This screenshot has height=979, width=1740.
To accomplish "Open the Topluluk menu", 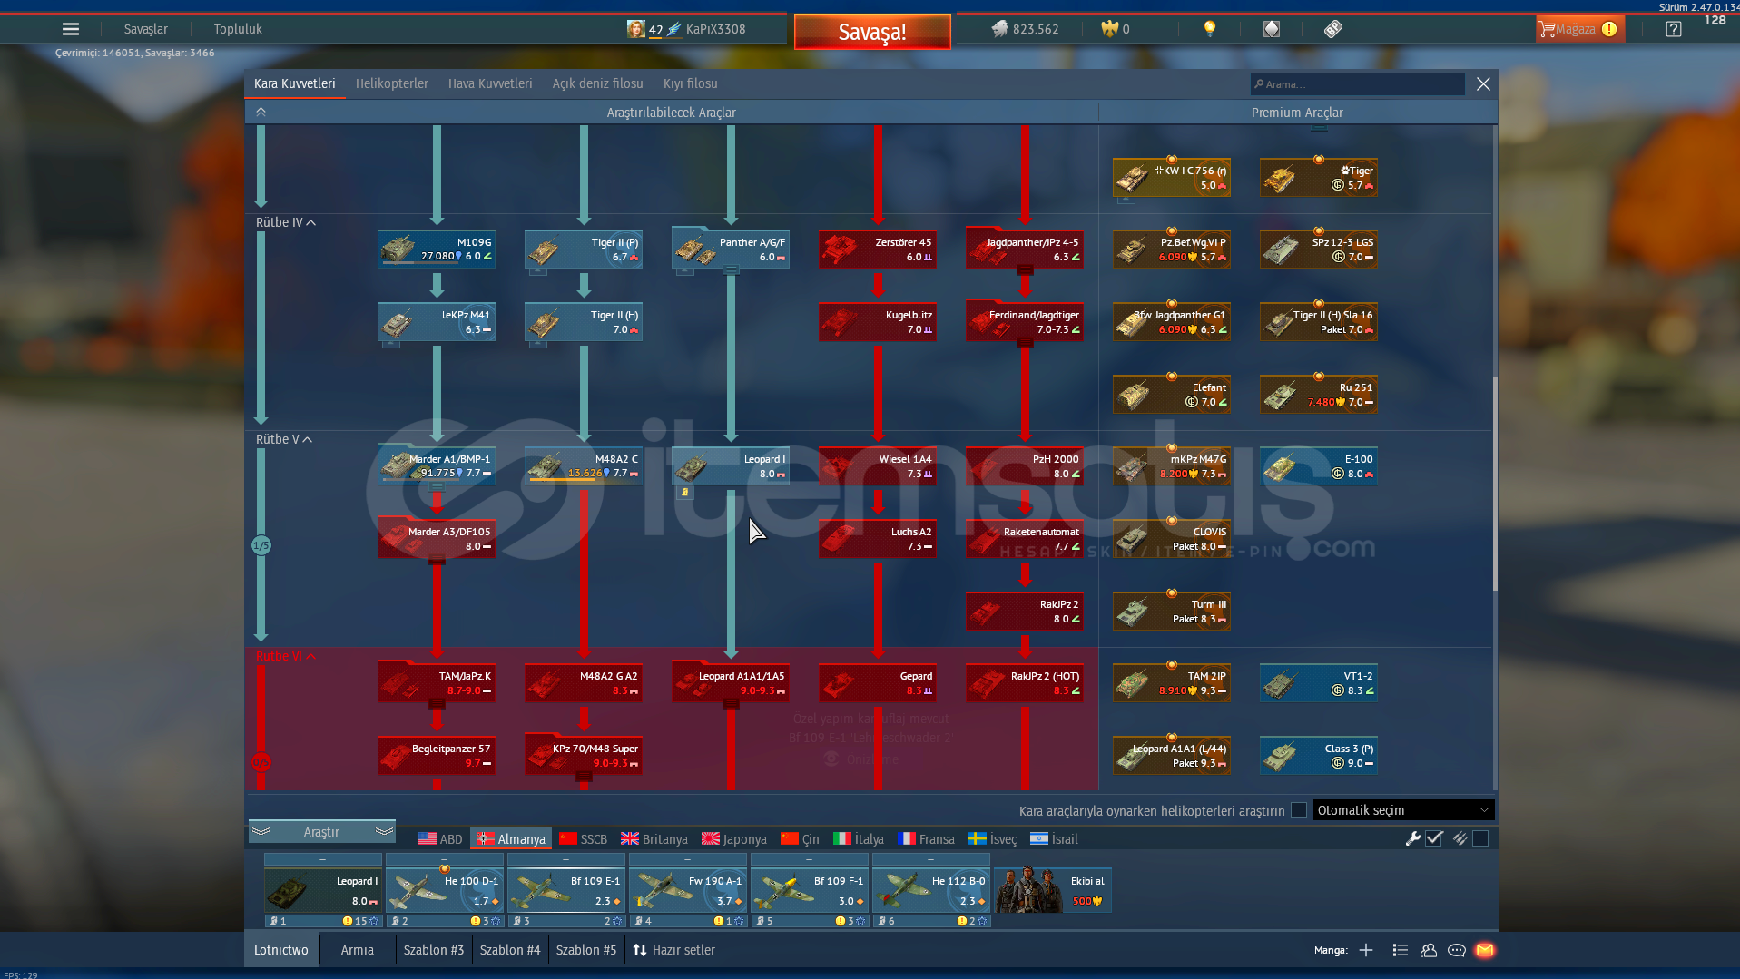I will 238,29.
